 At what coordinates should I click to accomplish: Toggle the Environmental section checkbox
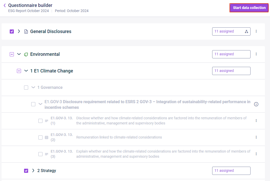click(12, 54)
